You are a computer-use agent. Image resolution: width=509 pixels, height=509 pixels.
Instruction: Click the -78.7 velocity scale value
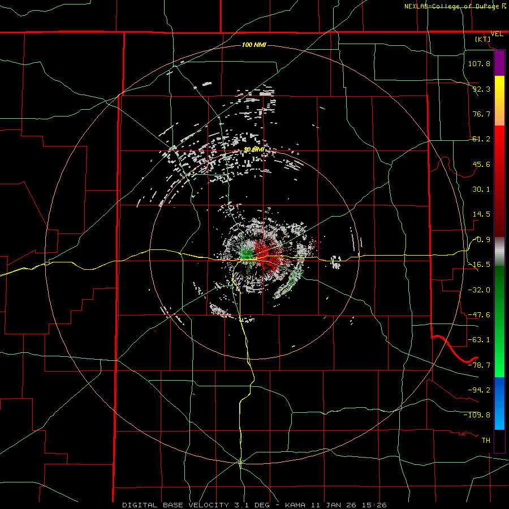pyautogui.click(x=479, y=365)
